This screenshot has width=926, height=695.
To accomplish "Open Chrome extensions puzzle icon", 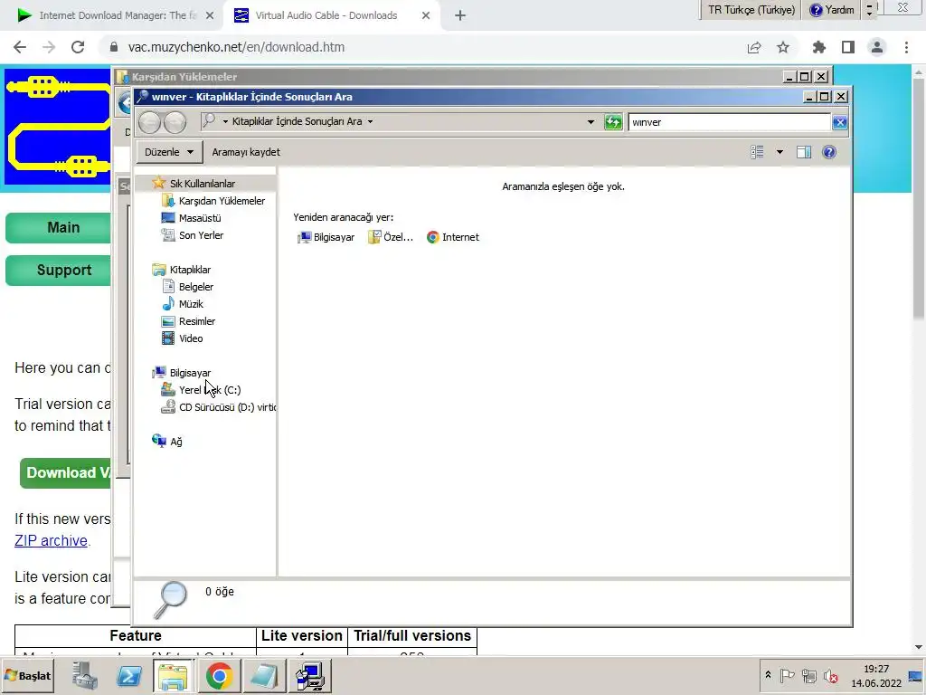I will [819, 47].
